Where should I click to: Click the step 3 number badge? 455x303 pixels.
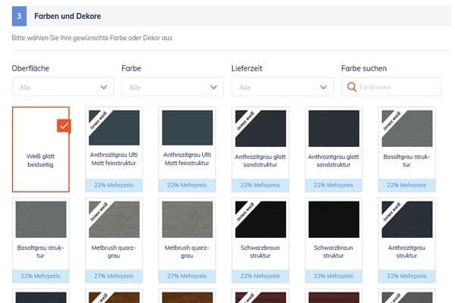19,16
